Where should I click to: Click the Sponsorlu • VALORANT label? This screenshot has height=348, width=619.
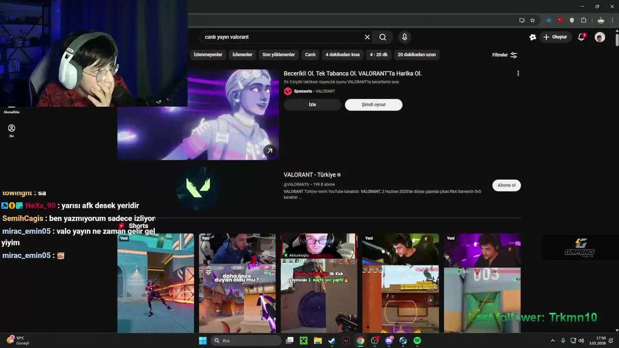coord(314,91)
